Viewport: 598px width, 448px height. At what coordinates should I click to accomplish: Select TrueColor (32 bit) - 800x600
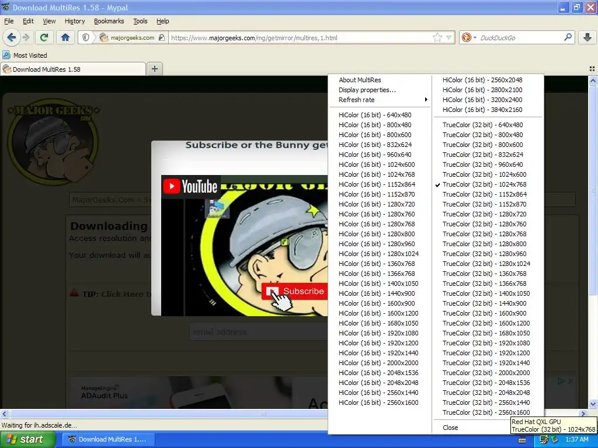point(488,145)
